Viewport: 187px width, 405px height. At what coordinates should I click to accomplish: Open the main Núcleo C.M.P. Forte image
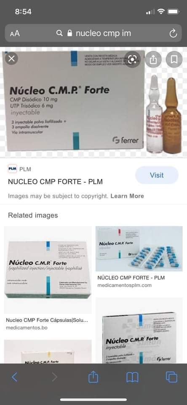click(x=93, y=102)
